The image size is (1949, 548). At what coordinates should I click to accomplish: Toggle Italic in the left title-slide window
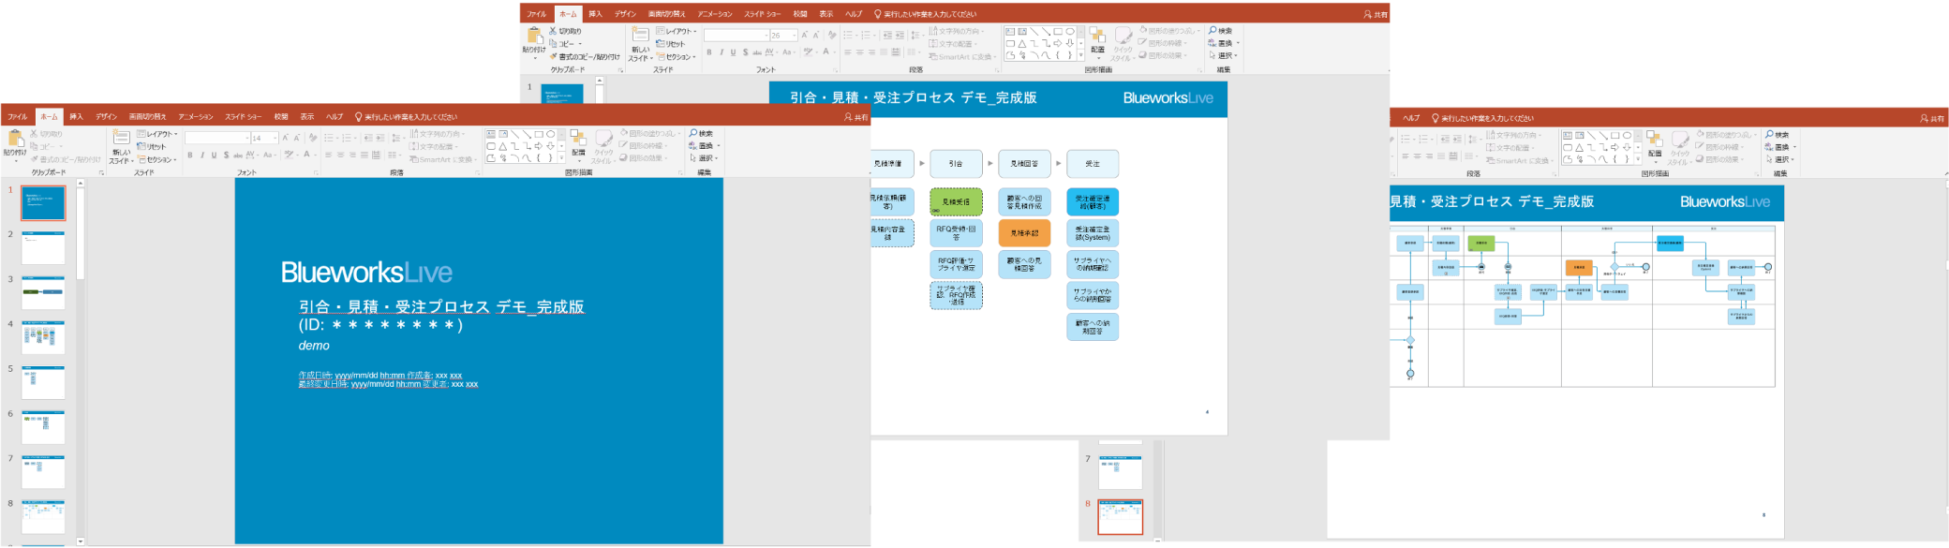click(x=202, y=156)
